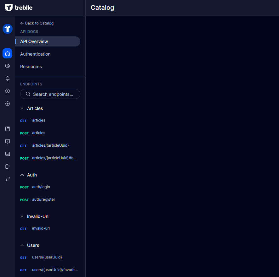Open the notifications bell icon
The width and height of the screenshot is (279, 277).
8,79
